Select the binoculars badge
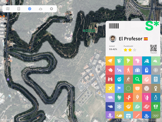 (110, 79)
